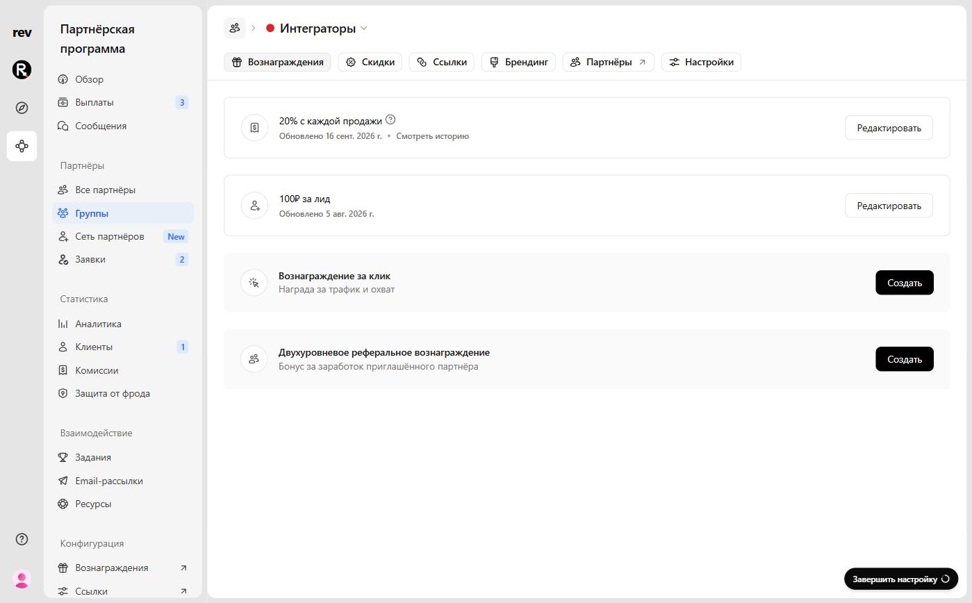Create a Двухуровневое реферальное вознаграждение
The width and height of the screenshot is (972, 603).
click(905, 359)
